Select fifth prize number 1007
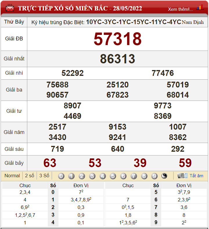The height and width of the screenshot is (229, 209). coord(178,127)
